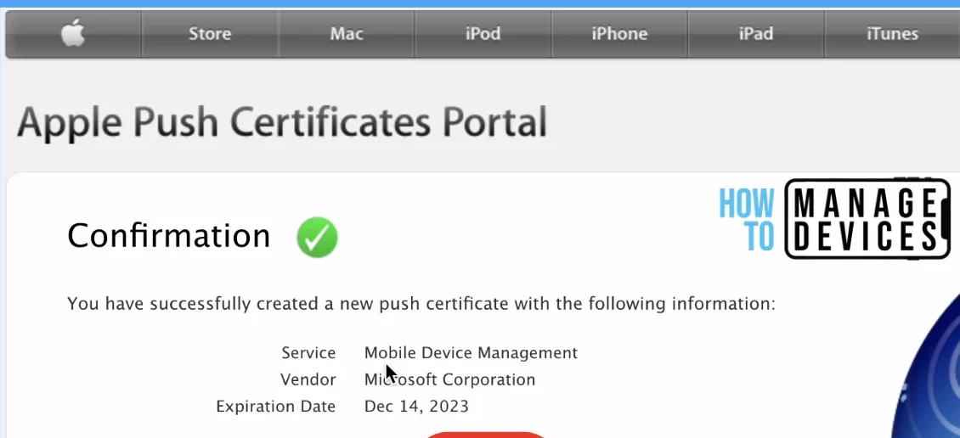Click the 'Vendor' field label
This screenshot has height=438, width=960.
pos(308,380)
